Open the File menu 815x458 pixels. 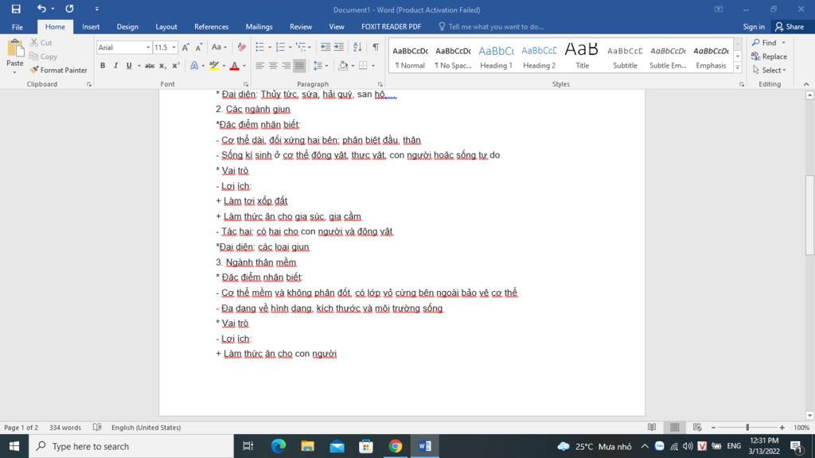[x=18, y=27]
